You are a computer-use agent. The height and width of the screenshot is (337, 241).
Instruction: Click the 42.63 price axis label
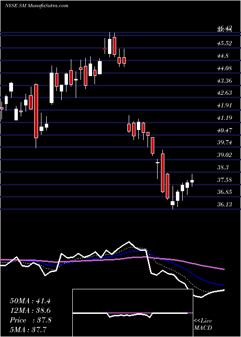[225, 93]
